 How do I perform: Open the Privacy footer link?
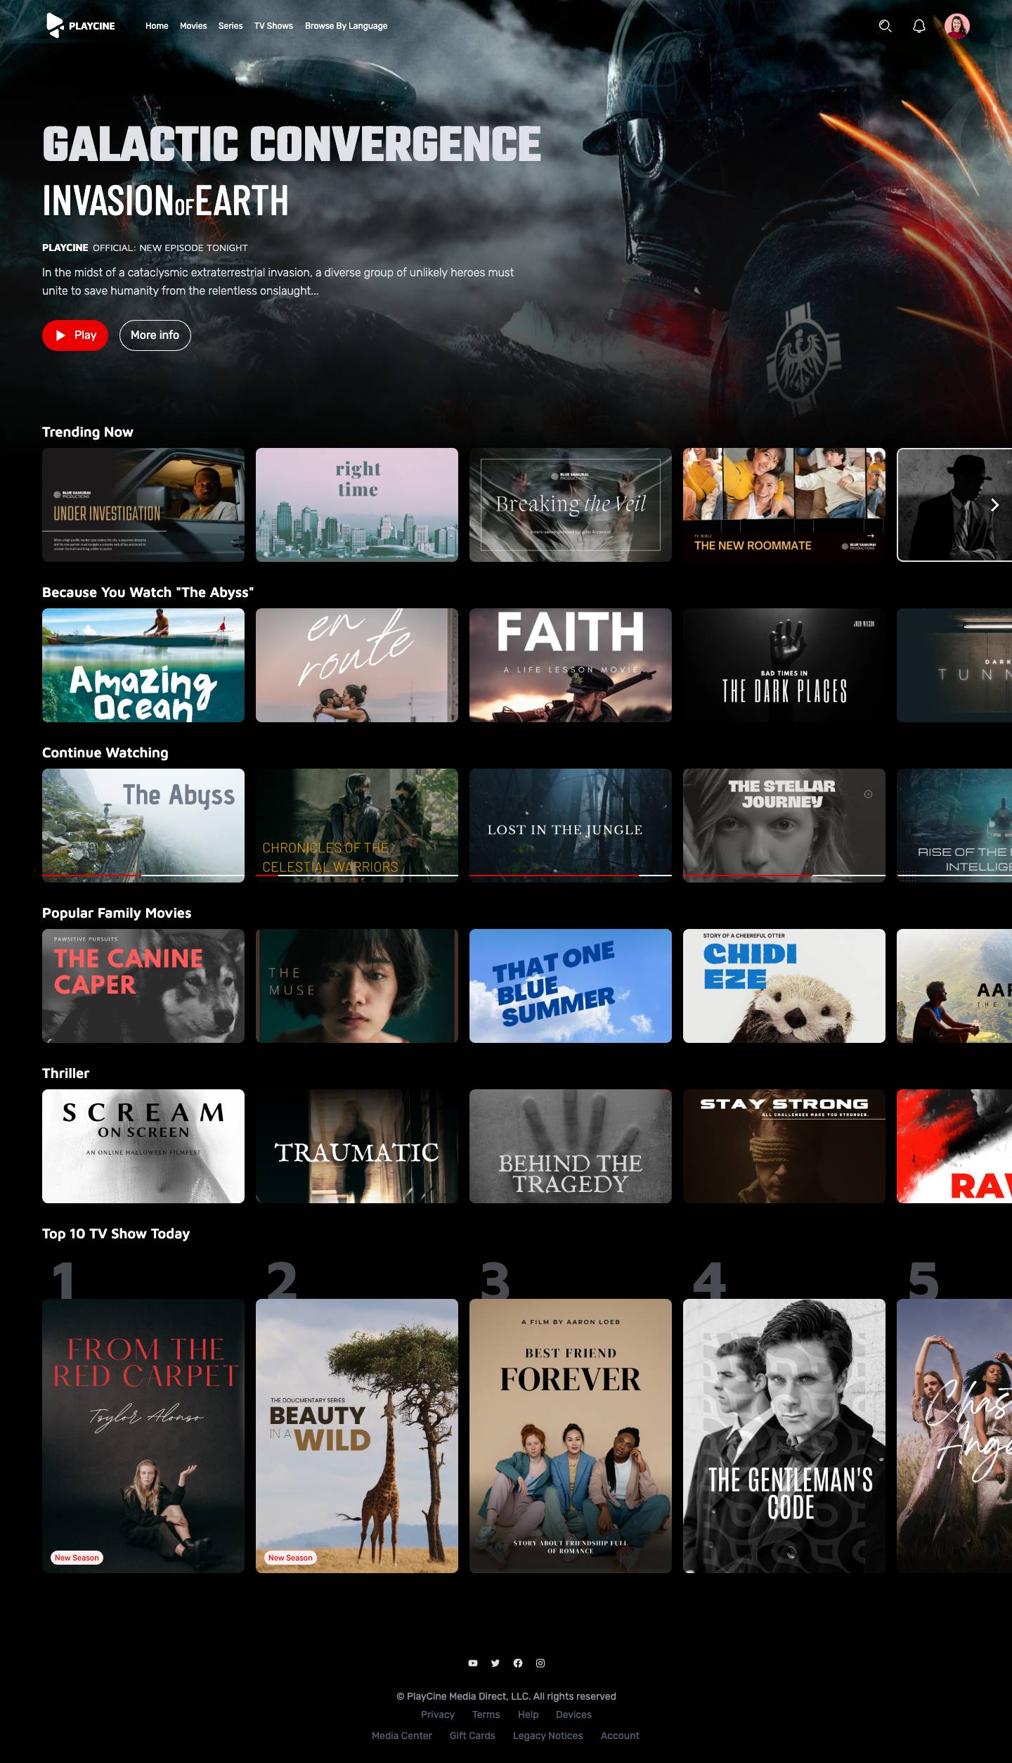[437, 1714]
